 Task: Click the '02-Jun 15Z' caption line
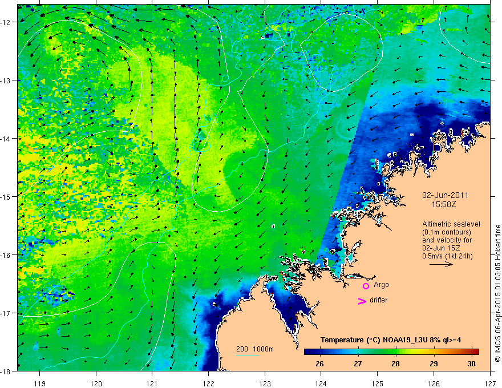click(442, 248)
